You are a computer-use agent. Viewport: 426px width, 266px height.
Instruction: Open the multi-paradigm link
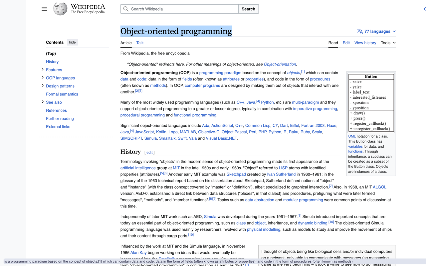click(306, 102)
